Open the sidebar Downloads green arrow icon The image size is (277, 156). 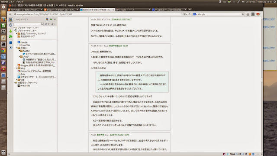click(x=10, y=31)
